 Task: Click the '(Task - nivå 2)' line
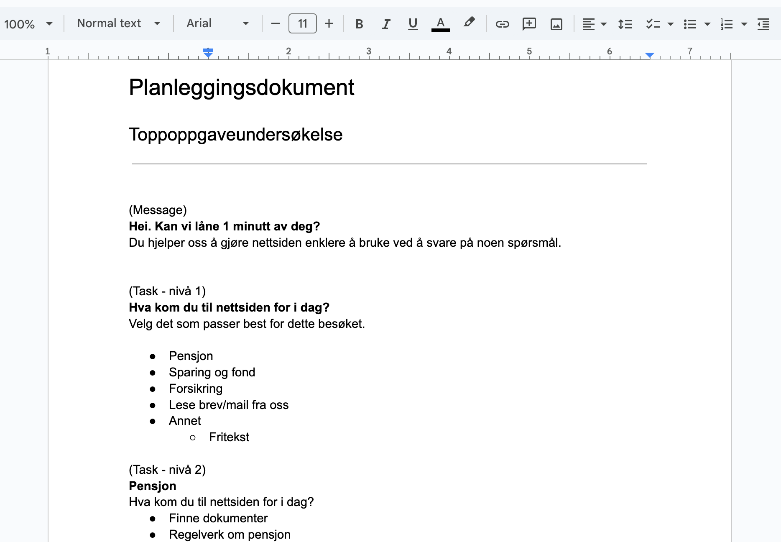pyautogui.click(x=167, y=470)
